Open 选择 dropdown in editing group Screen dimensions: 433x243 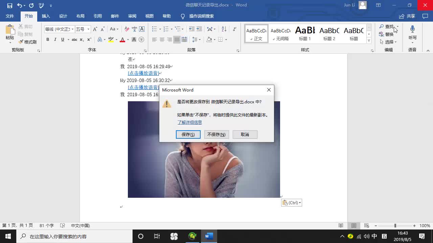coord(388,42)
